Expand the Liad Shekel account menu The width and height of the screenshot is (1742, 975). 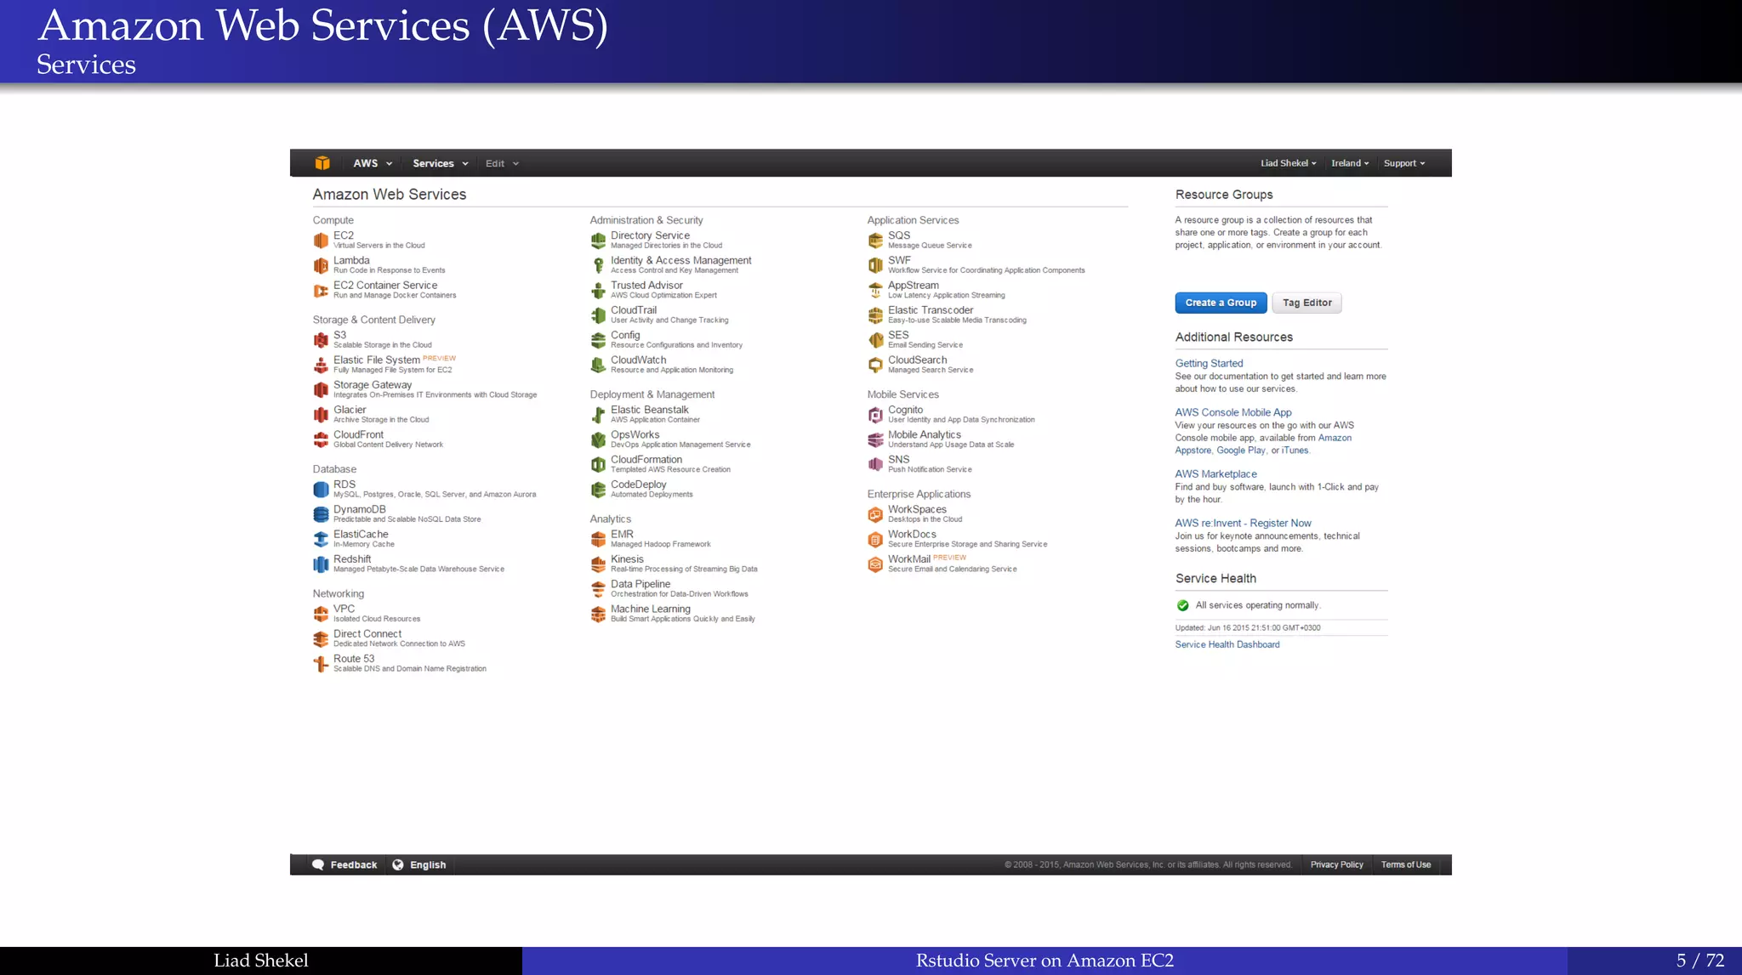(1288, 163)
